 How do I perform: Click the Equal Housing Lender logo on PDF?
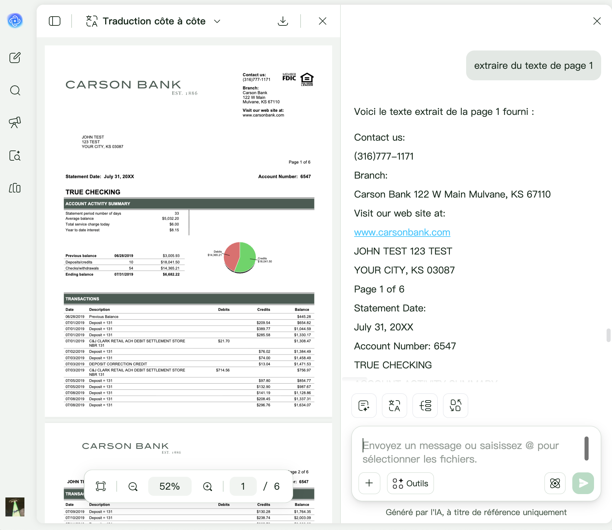coord(307,79)
